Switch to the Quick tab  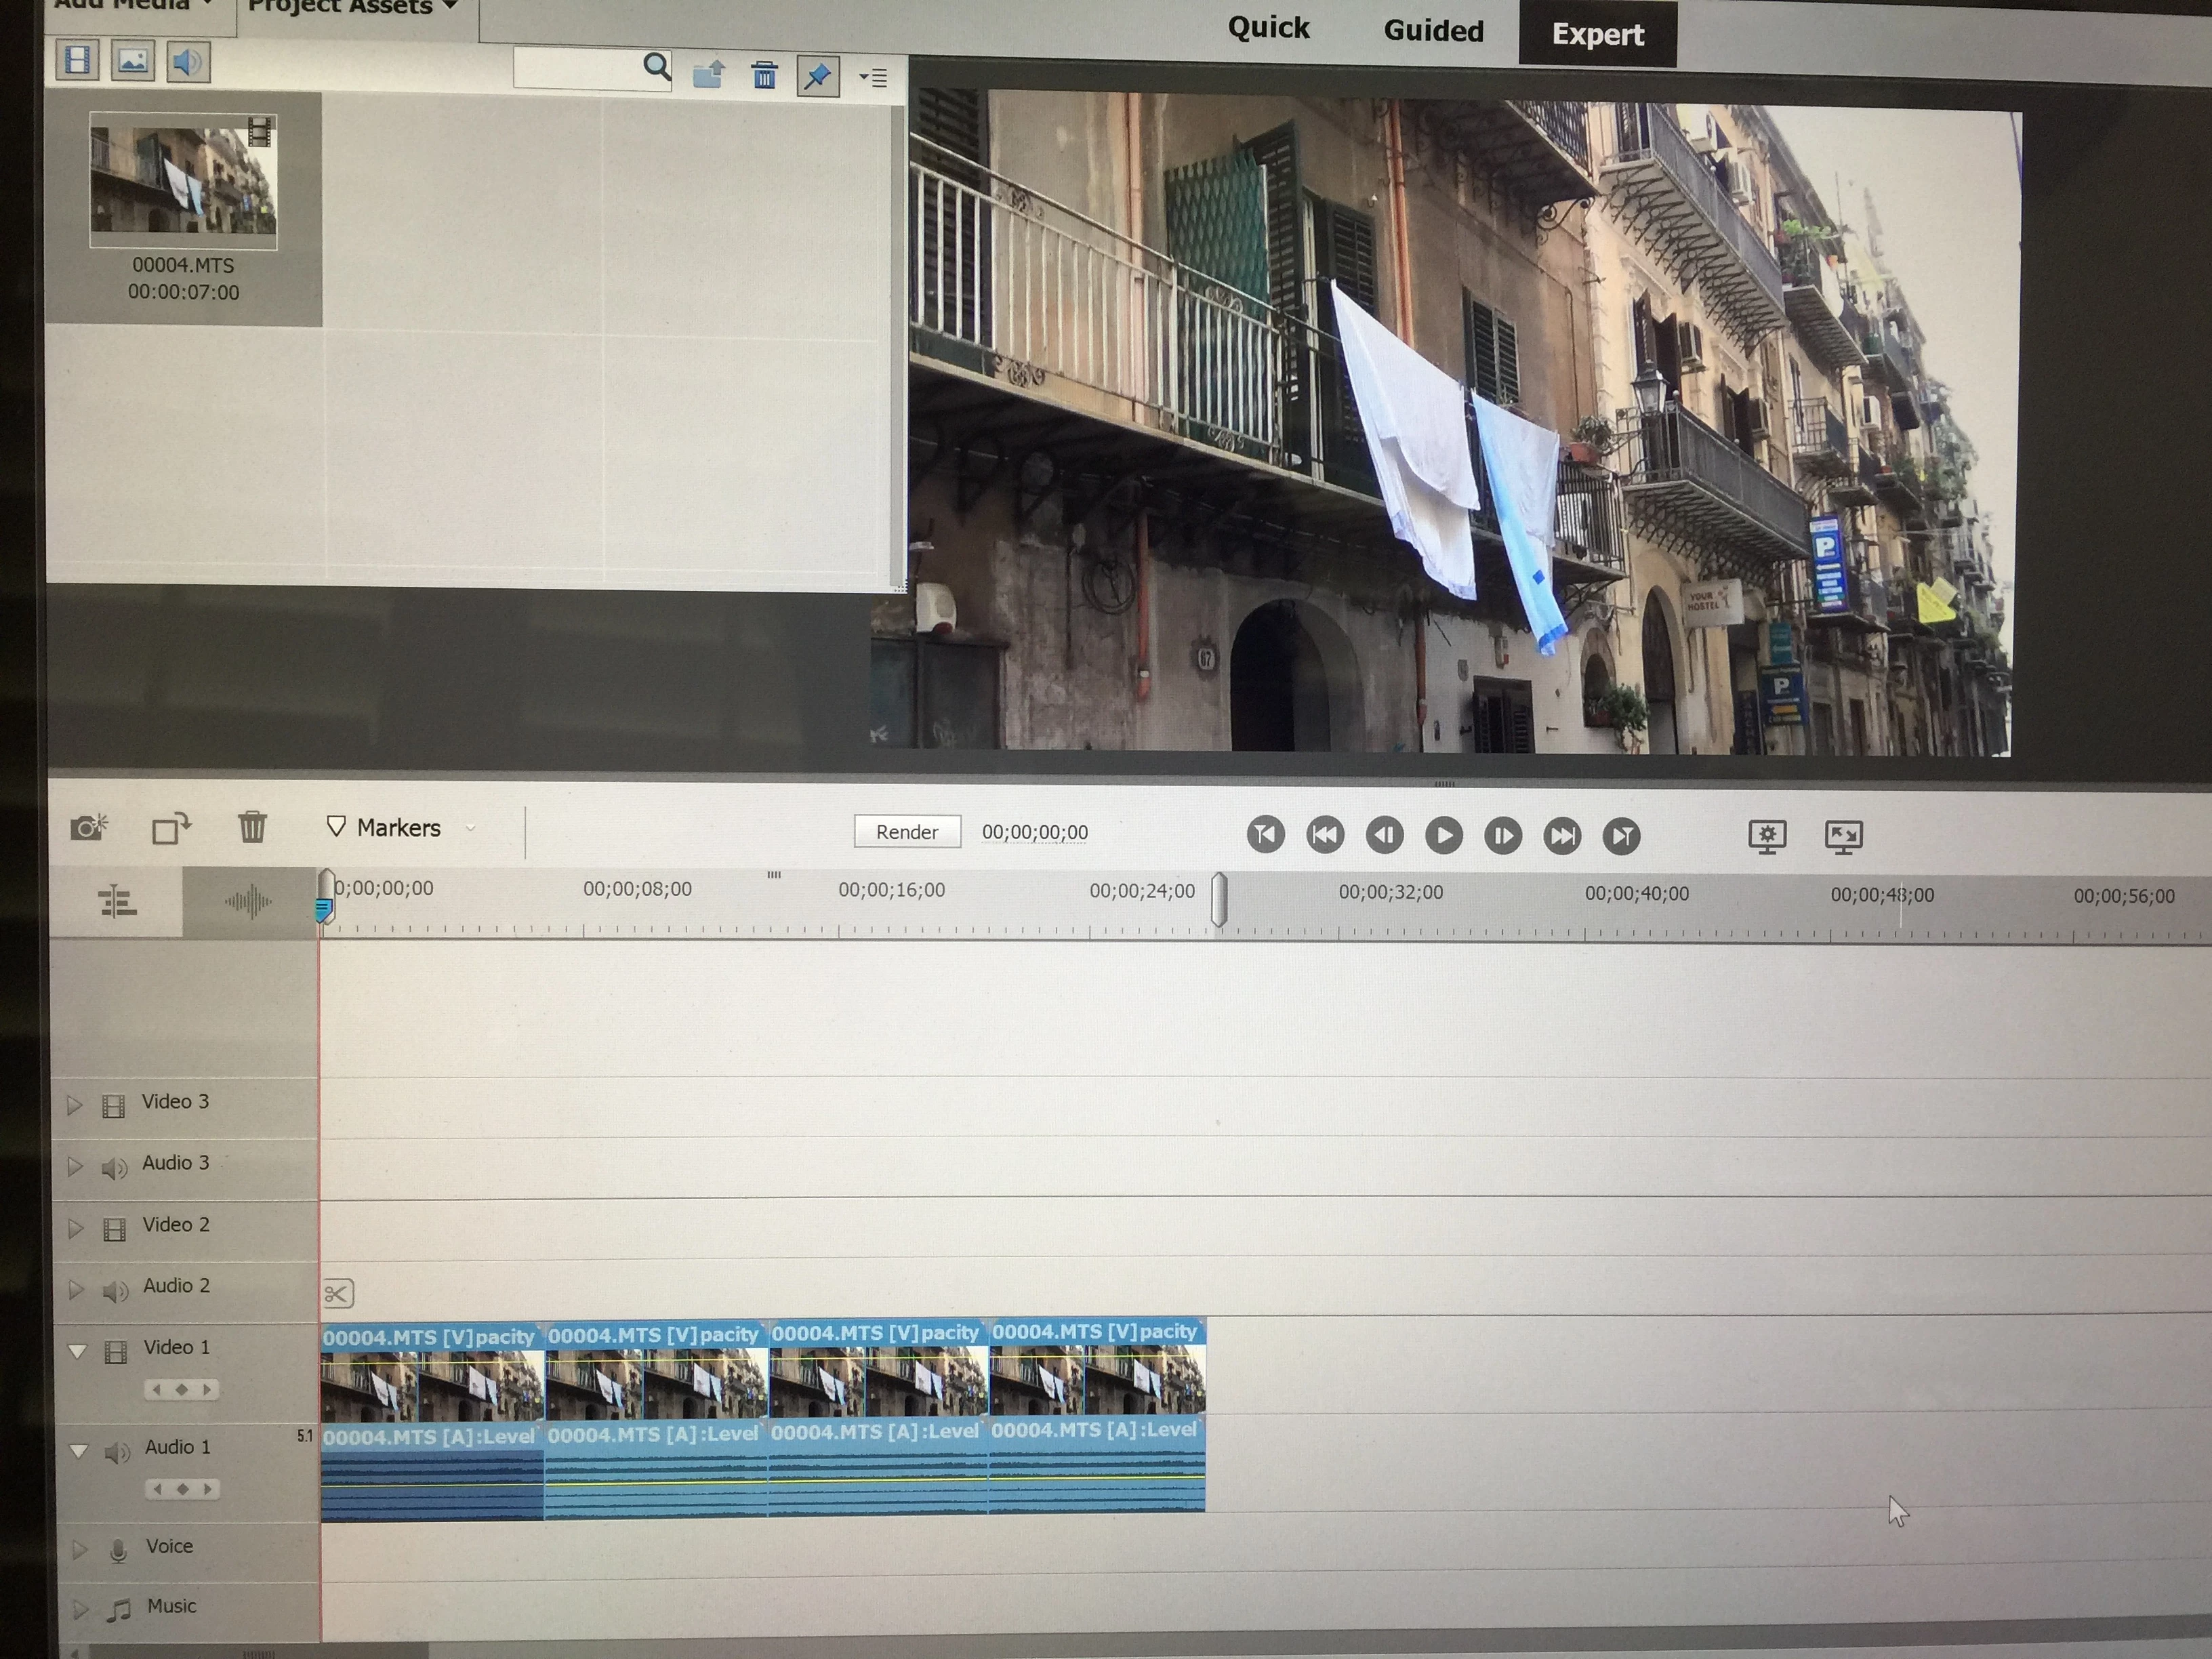click(1268, 28)
